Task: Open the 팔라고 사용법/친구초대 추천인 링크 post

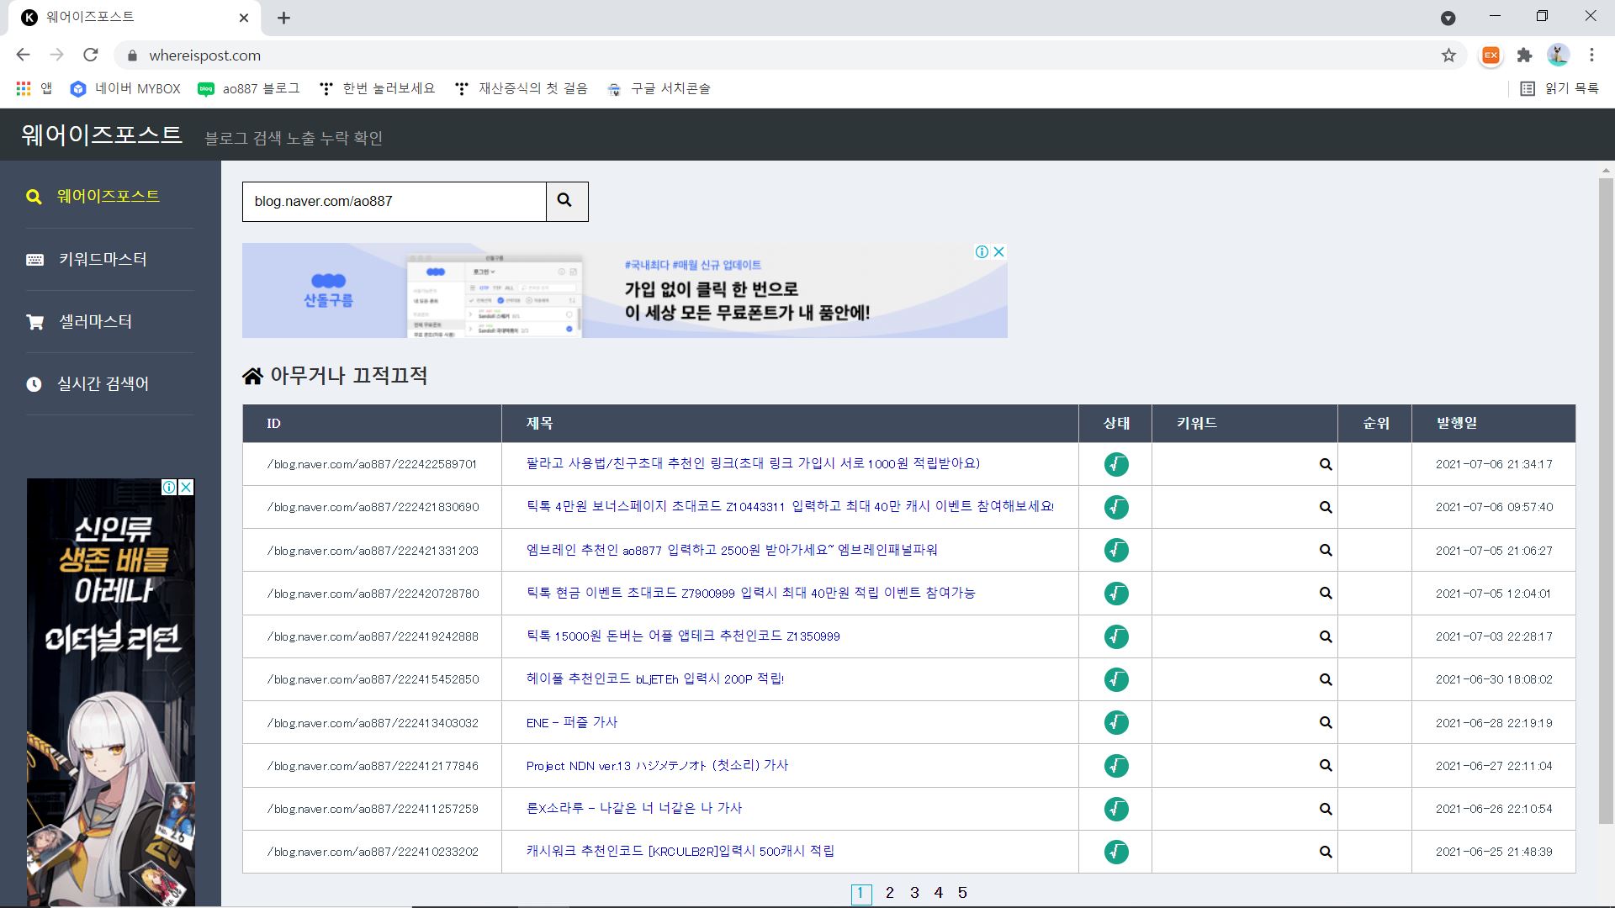Action: pyautogui.click(x=753, y=463)
